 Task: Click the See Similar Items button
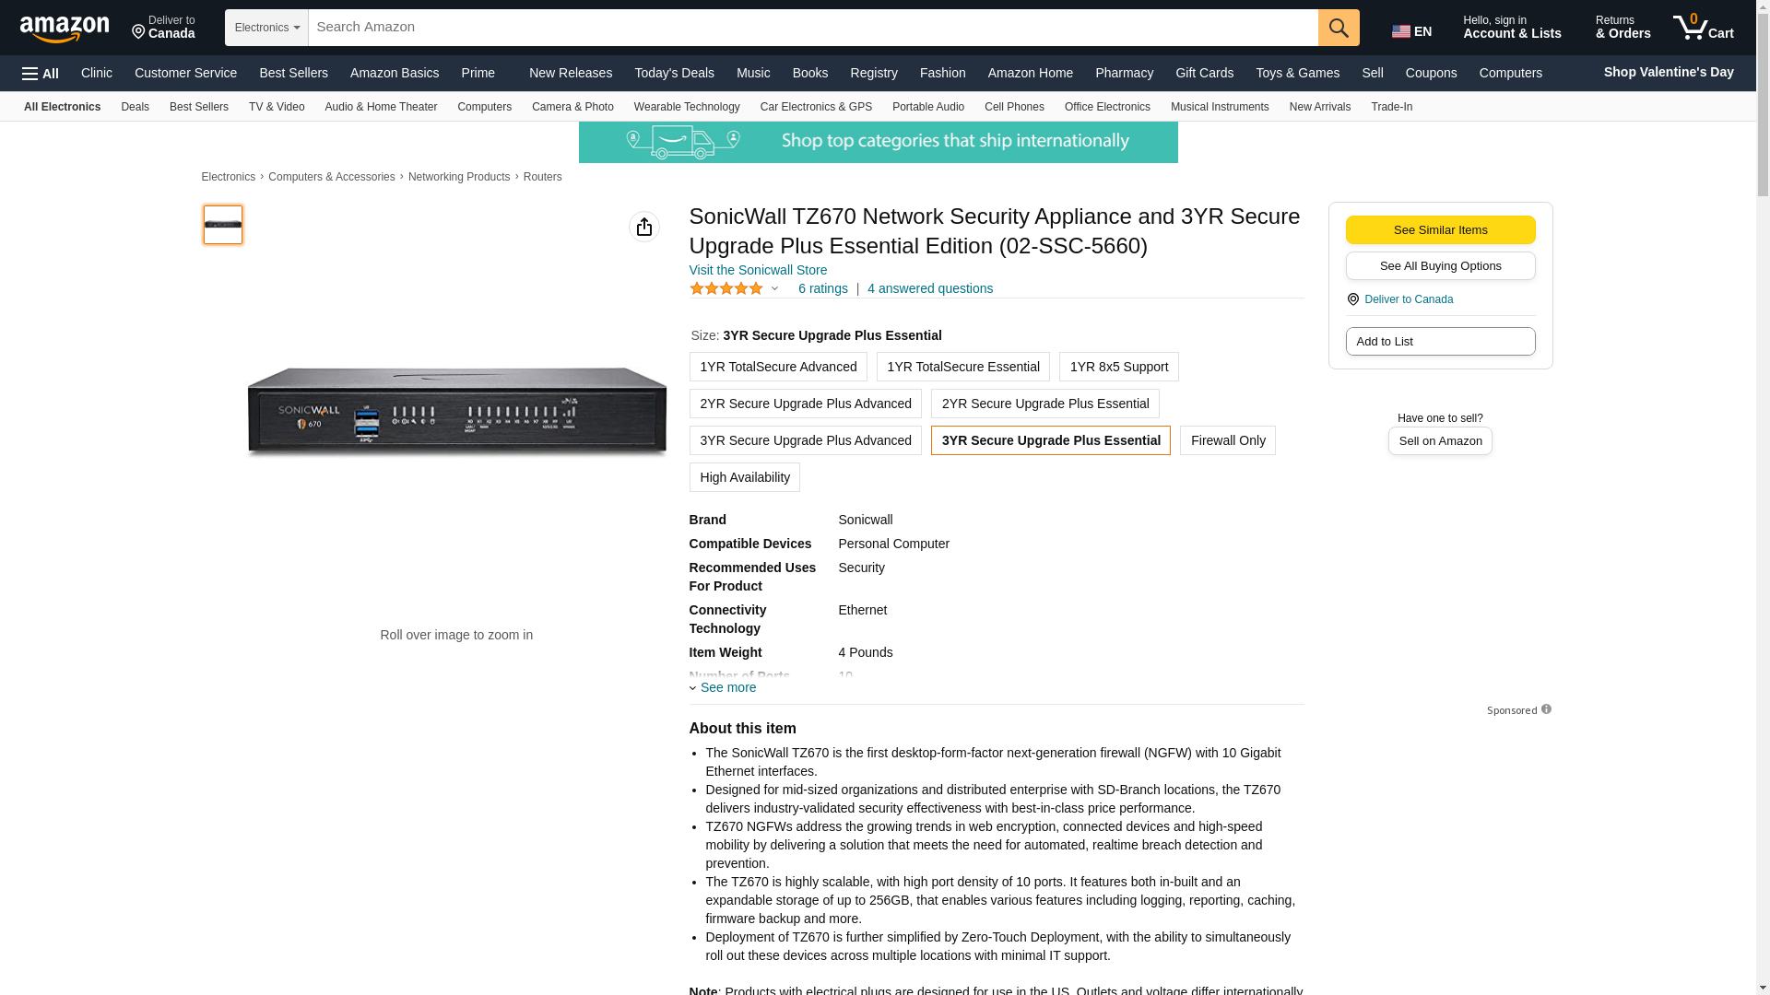[1439, 230]
